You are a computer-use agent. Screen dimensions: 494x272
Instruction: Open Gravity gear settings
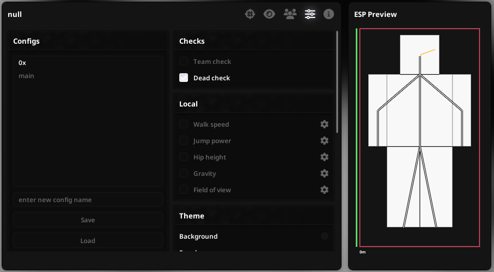point(325,174)
